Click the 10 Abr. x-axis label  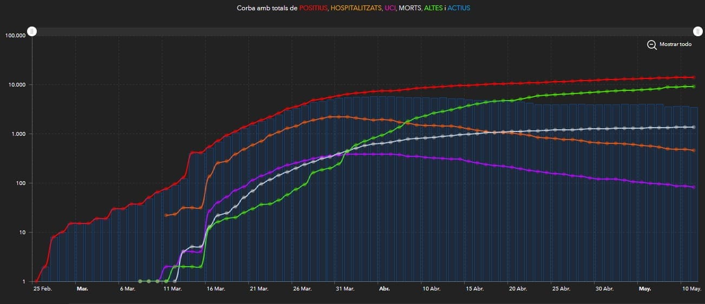tap(431, 289)
